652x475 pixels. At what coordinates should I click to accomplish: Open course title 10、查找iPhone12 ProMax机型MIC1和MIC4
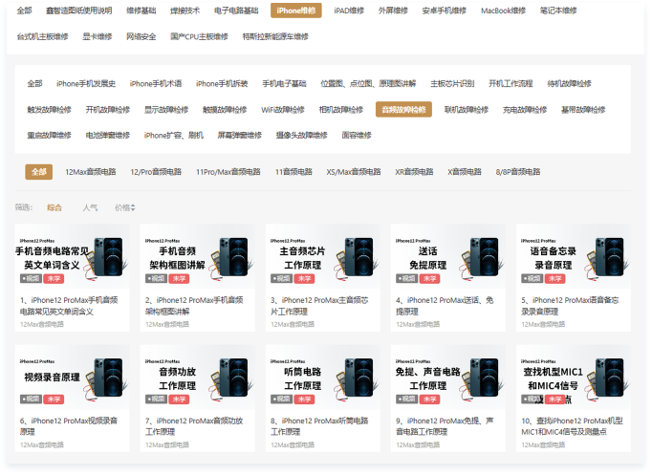572,426
